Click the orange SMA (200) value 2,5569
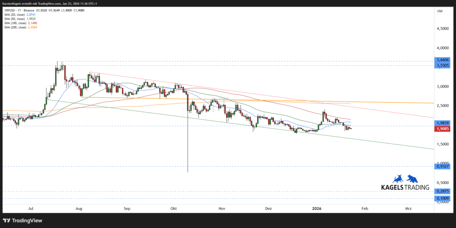 (x=32, y=27)
